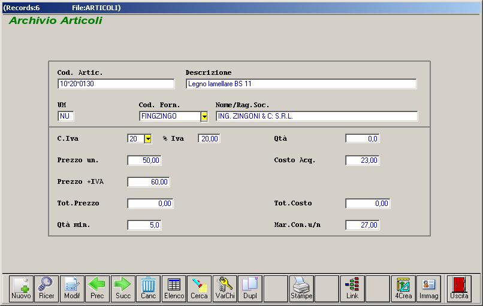
Task: Click the Cod. Artic. input field
Action: 116,84
